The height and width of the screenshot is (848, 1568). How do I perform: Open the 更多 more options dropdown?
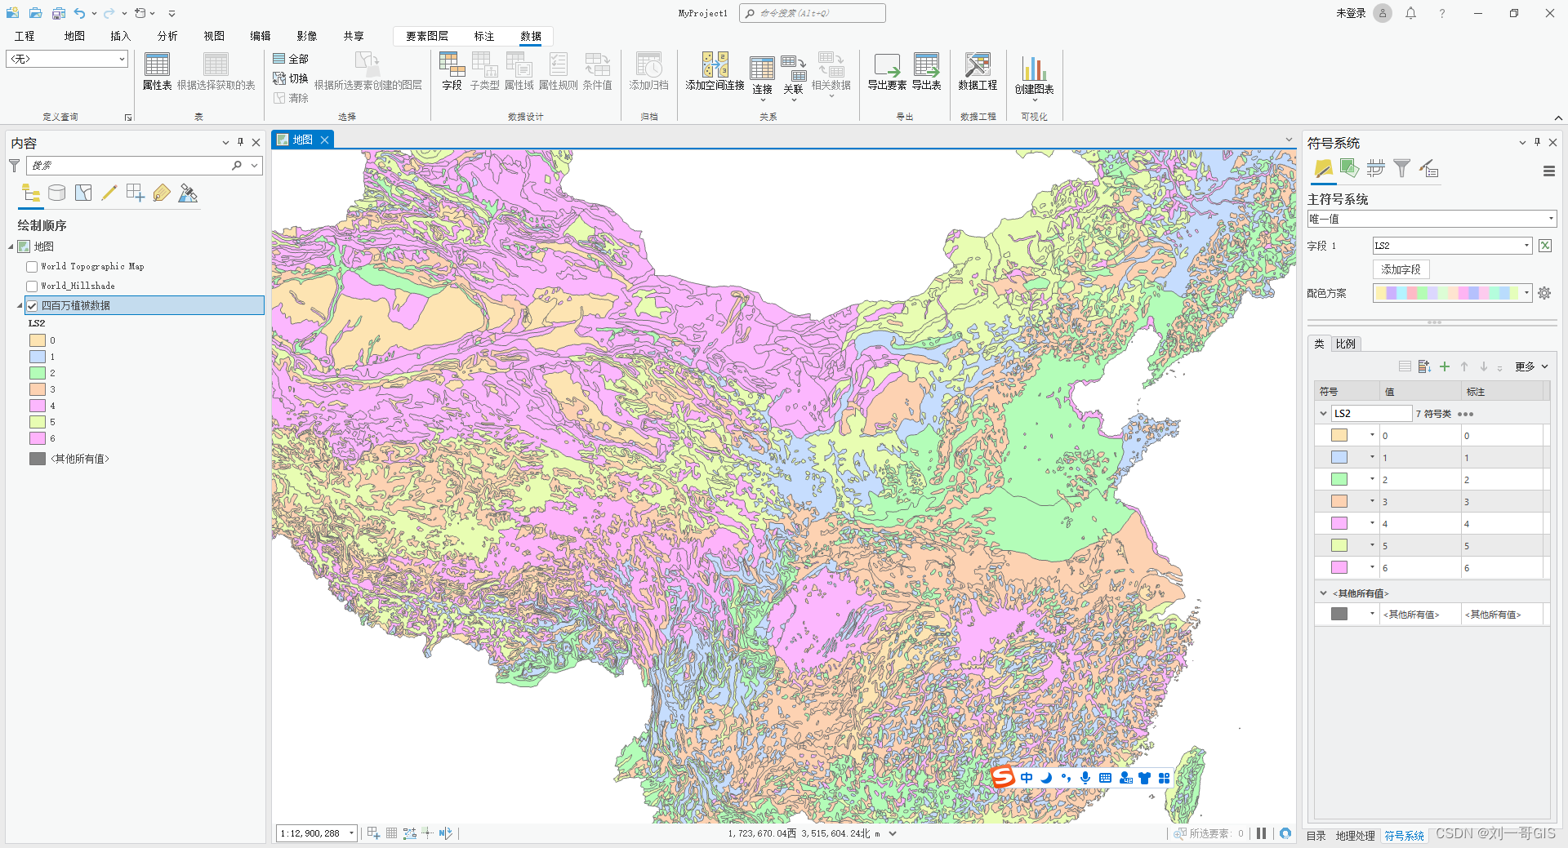coord(1531,366)
